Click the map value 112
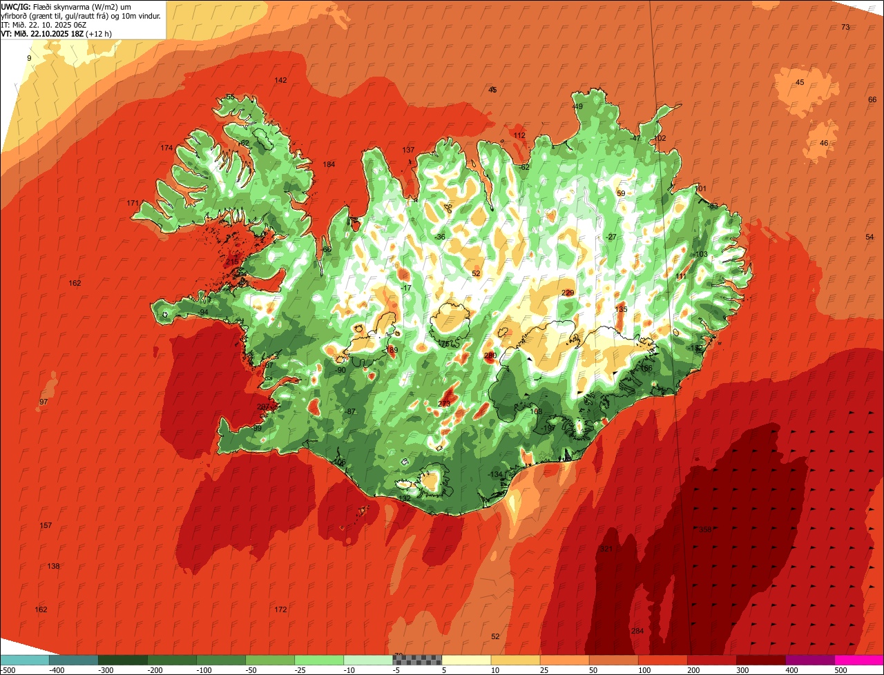Viewport: 884px width, 675px height. coord(519,135)
